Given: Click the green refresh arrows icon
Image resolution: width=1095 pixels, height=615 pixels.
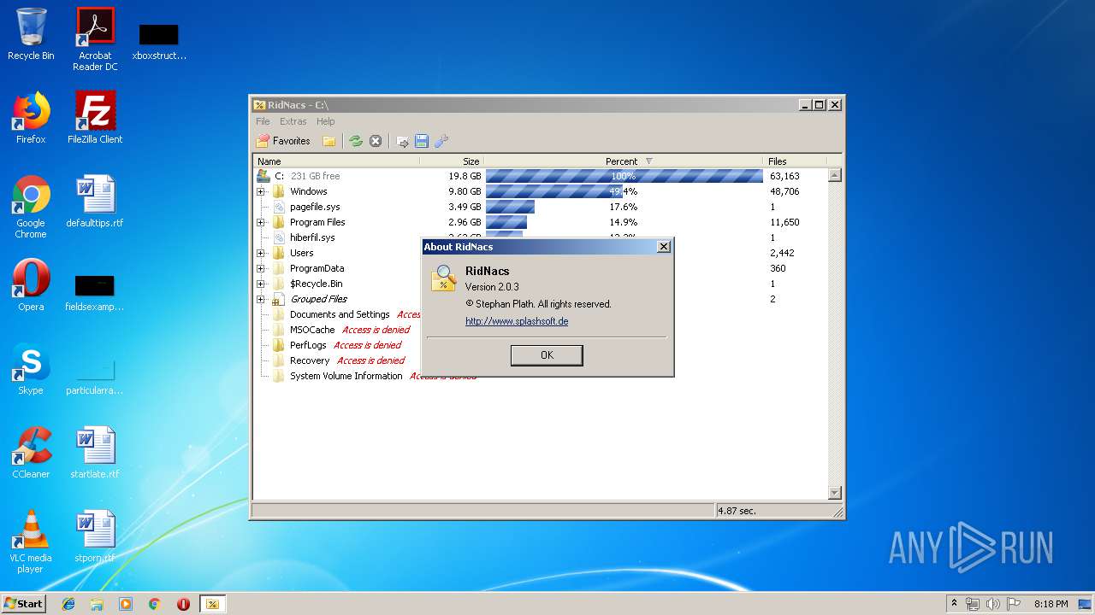Looking at the screenshot, I should [x=356, y=141].
